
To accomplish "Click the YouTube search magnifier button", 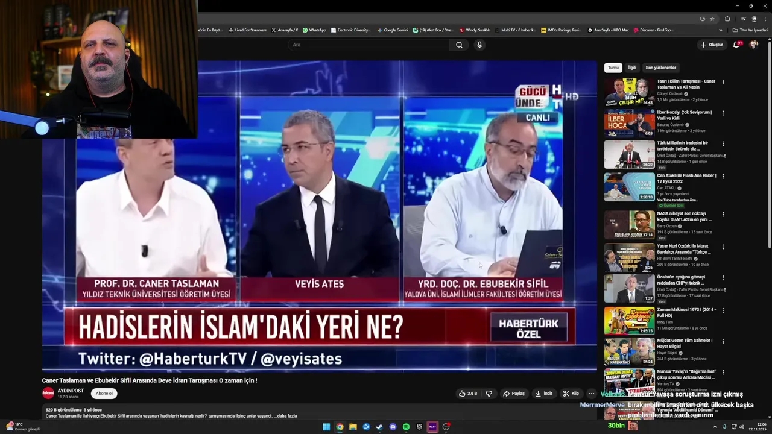I will pyautogui.click(x=459, y=45).
